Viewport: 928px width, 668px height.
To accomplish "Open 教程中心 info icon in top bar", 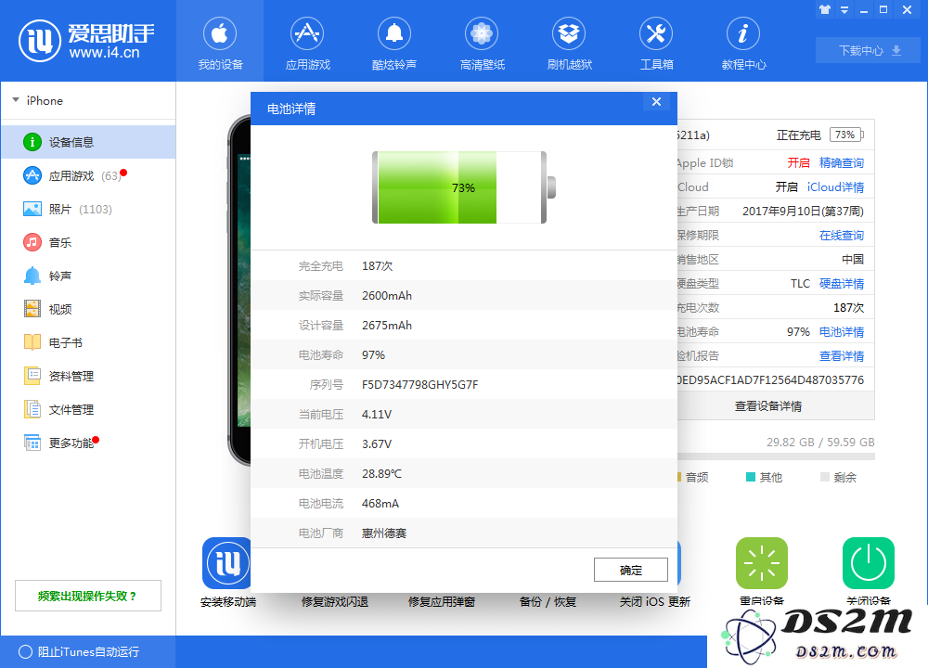I will 743,33.
